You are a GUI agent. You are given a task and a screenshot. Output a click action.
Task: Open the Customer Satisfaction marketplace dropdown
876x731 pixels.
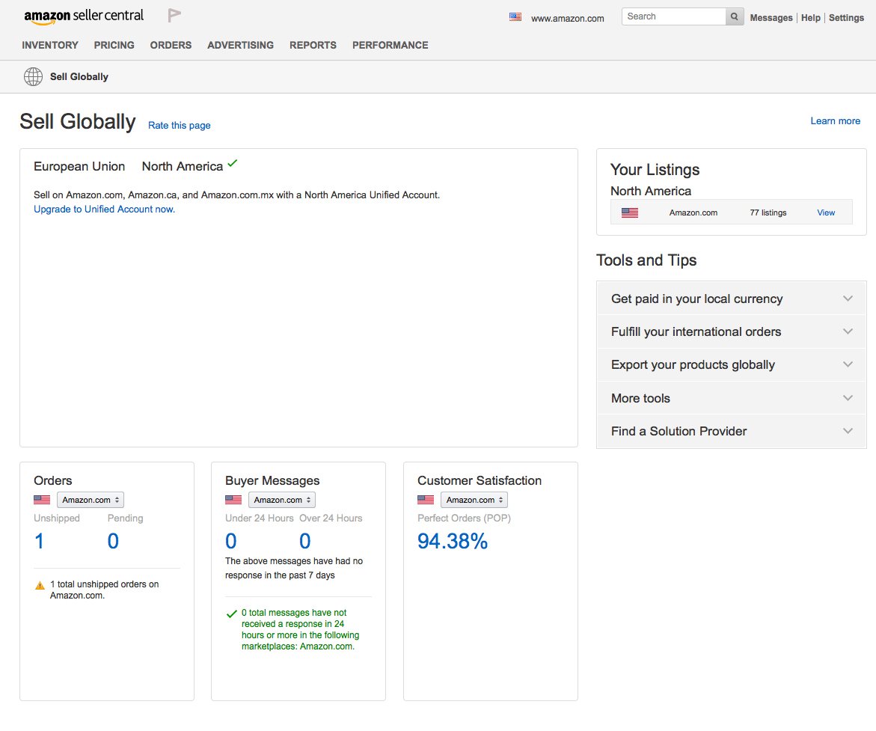[x=474, y=500]
